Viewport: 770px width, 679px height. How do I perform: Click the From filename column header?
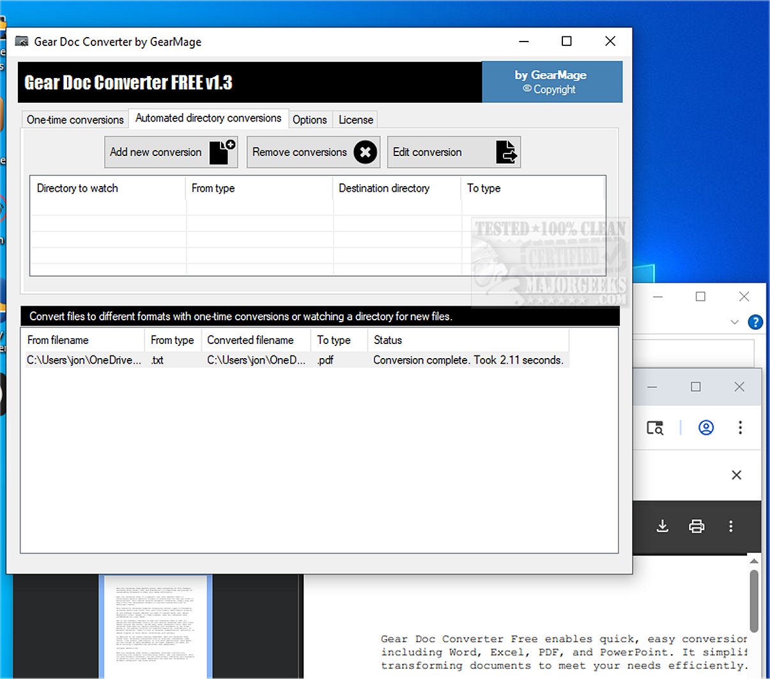[83, 340]
